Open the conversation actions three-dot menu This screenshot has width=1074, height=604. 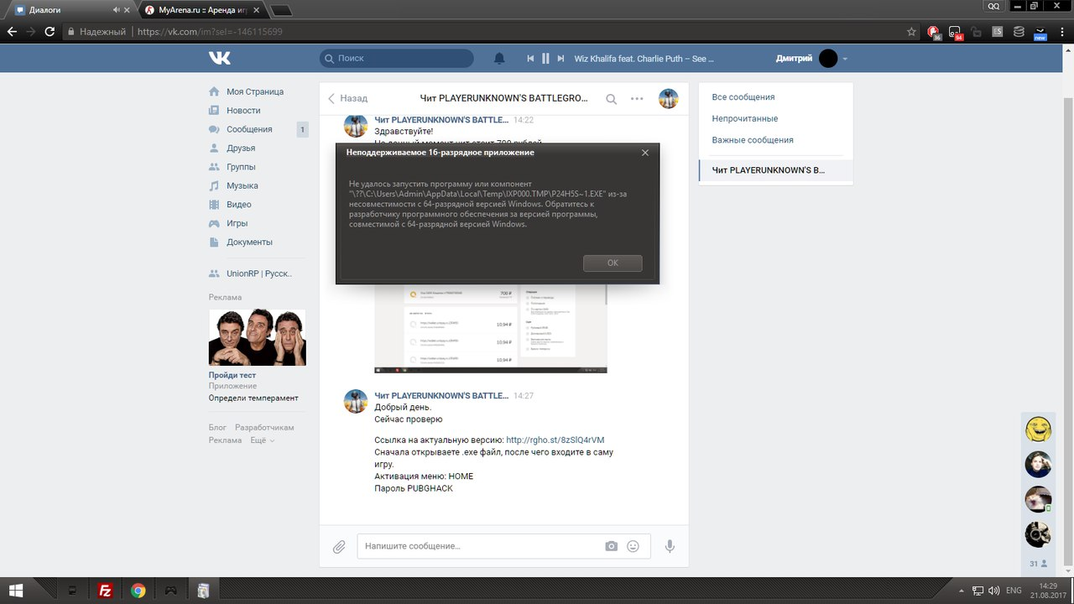pos(637,99)
